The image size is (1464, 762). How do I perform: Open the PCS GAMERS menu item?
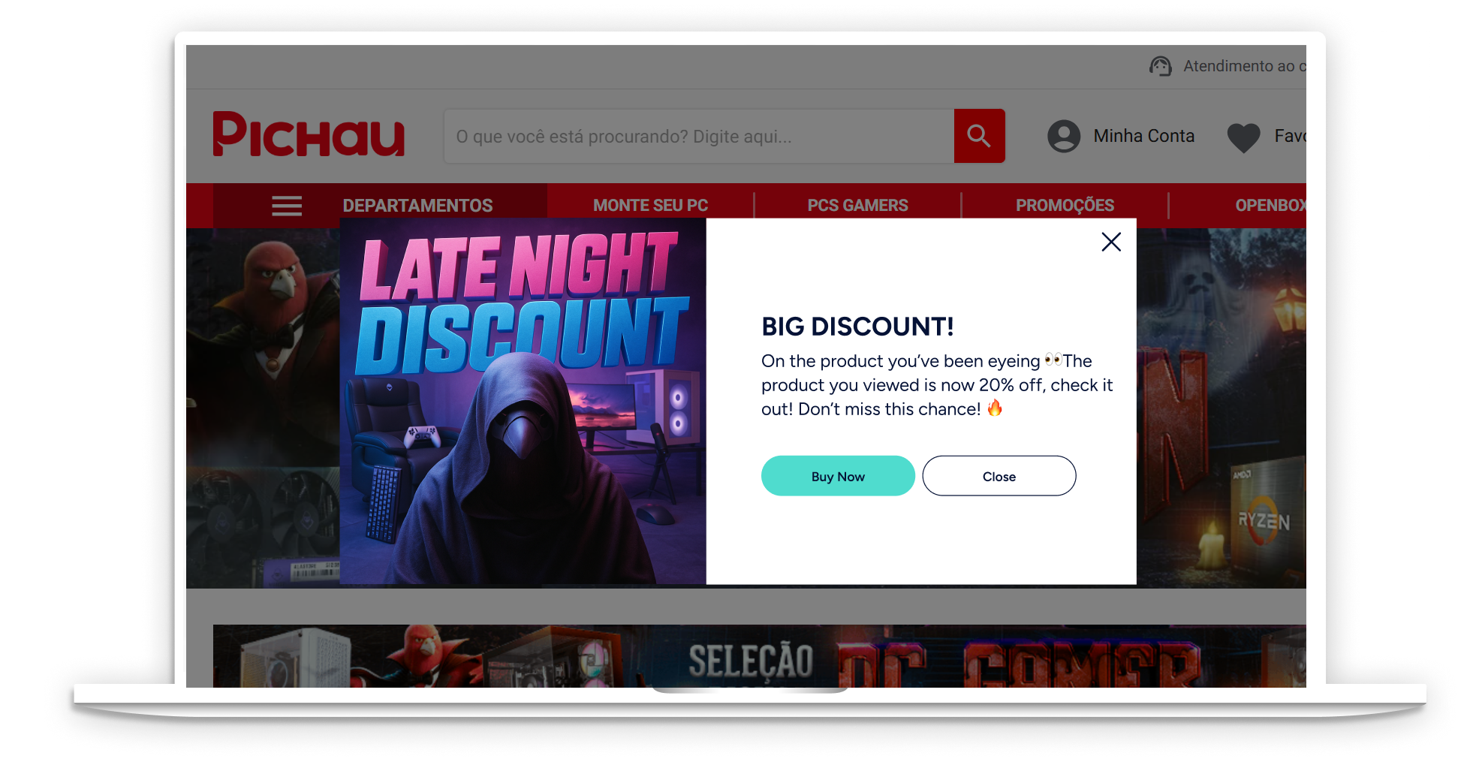[x=857, y=206]
